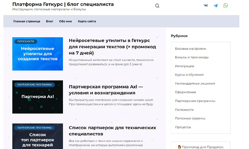Open rubric Базовые настройки
This screenshot has height=149, width=249.
(x=191, y=49)
